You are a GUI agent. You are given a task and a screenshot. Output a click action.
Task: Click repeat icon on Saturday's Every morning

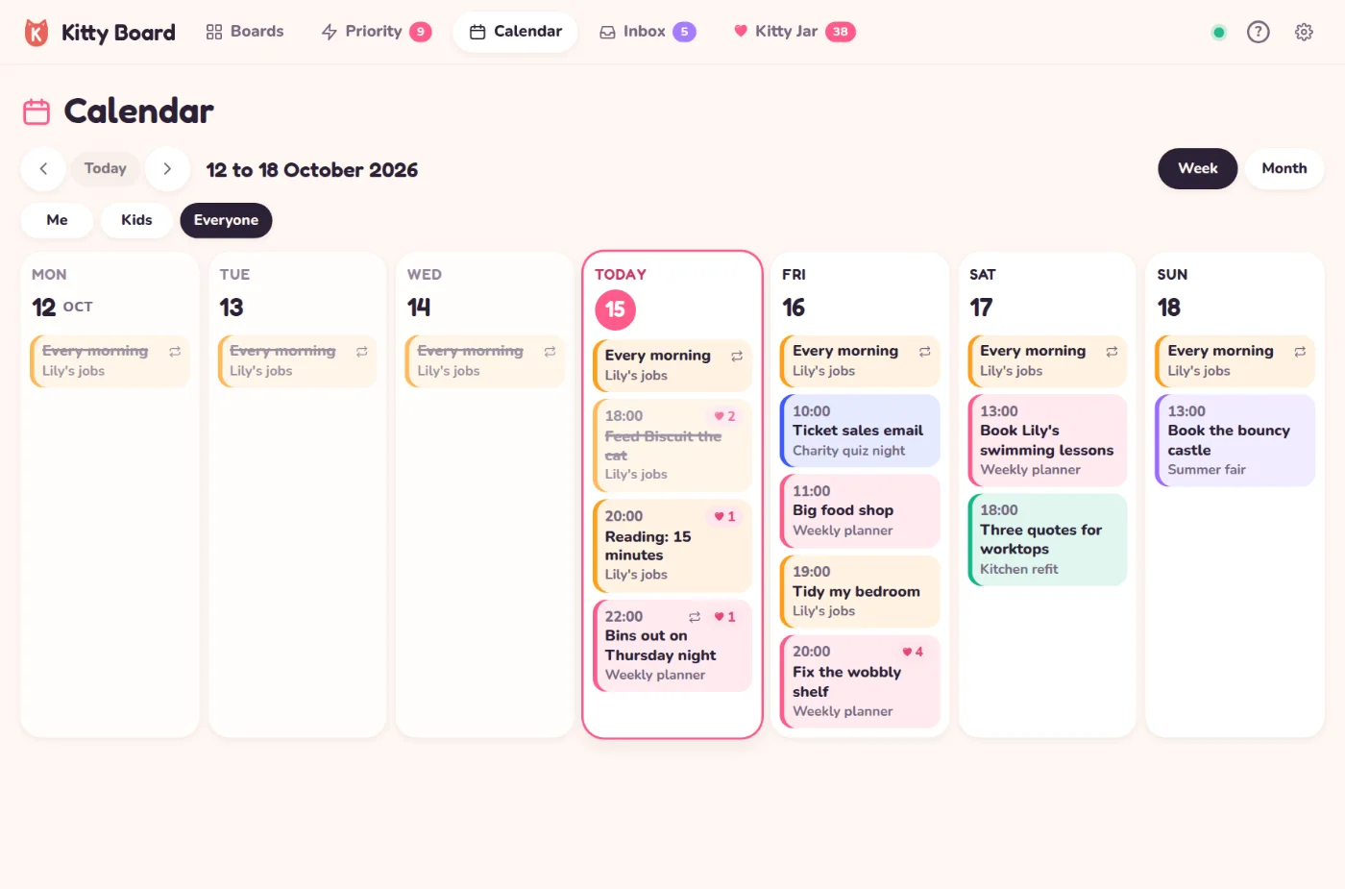click(1112, 352)
